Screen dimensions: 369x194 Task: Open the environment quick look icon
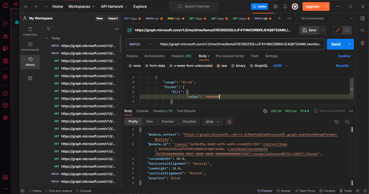pyautogui.click(x=363, y=18)
